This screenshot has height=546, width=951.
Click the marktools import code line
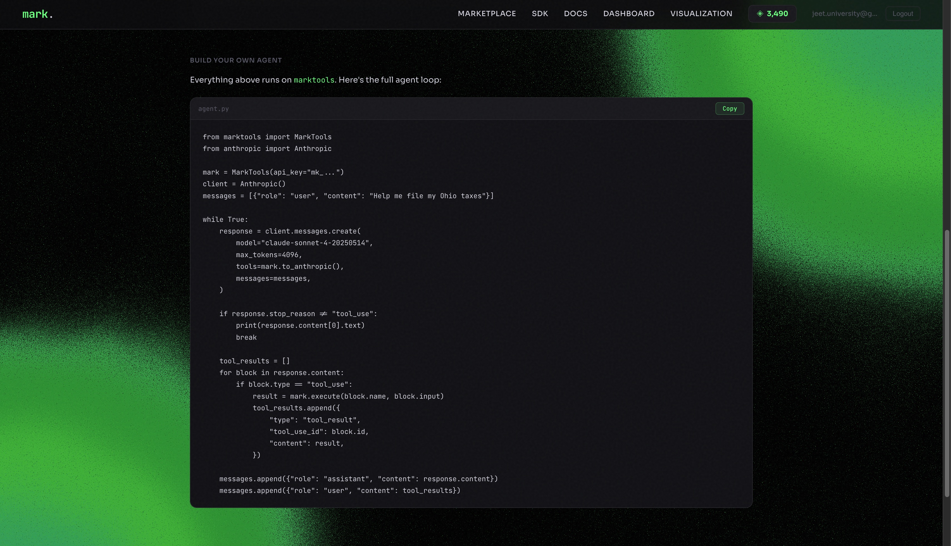coord(267,137)
